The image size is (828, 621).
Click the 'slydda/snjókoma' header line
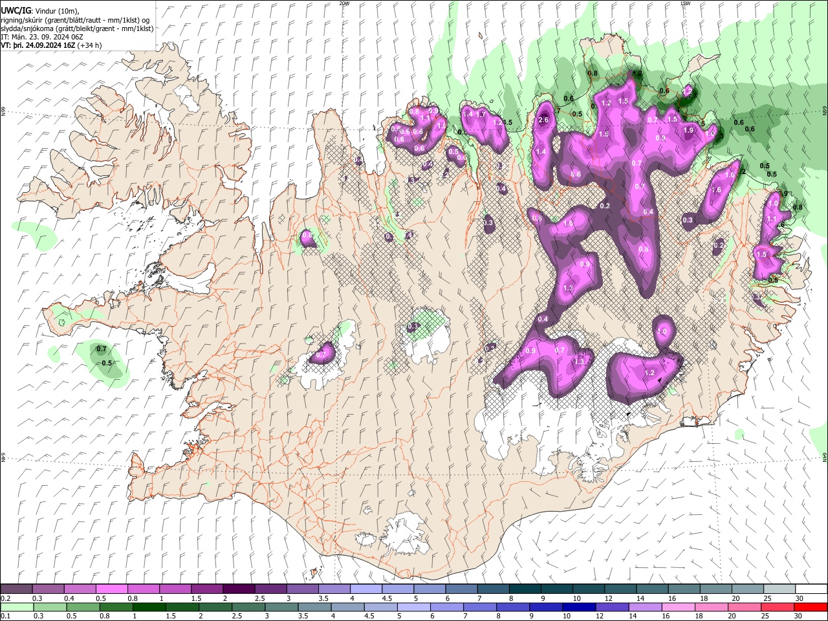click(77, 28)
